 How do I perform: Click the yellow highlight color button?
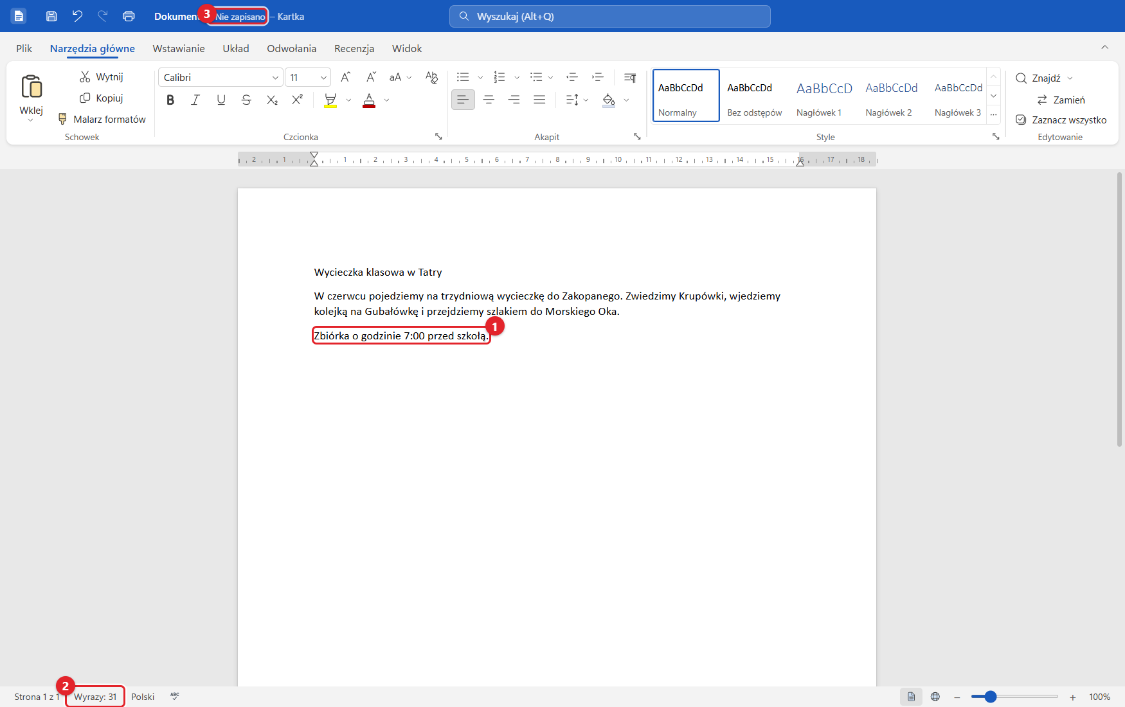coord(330,100)
